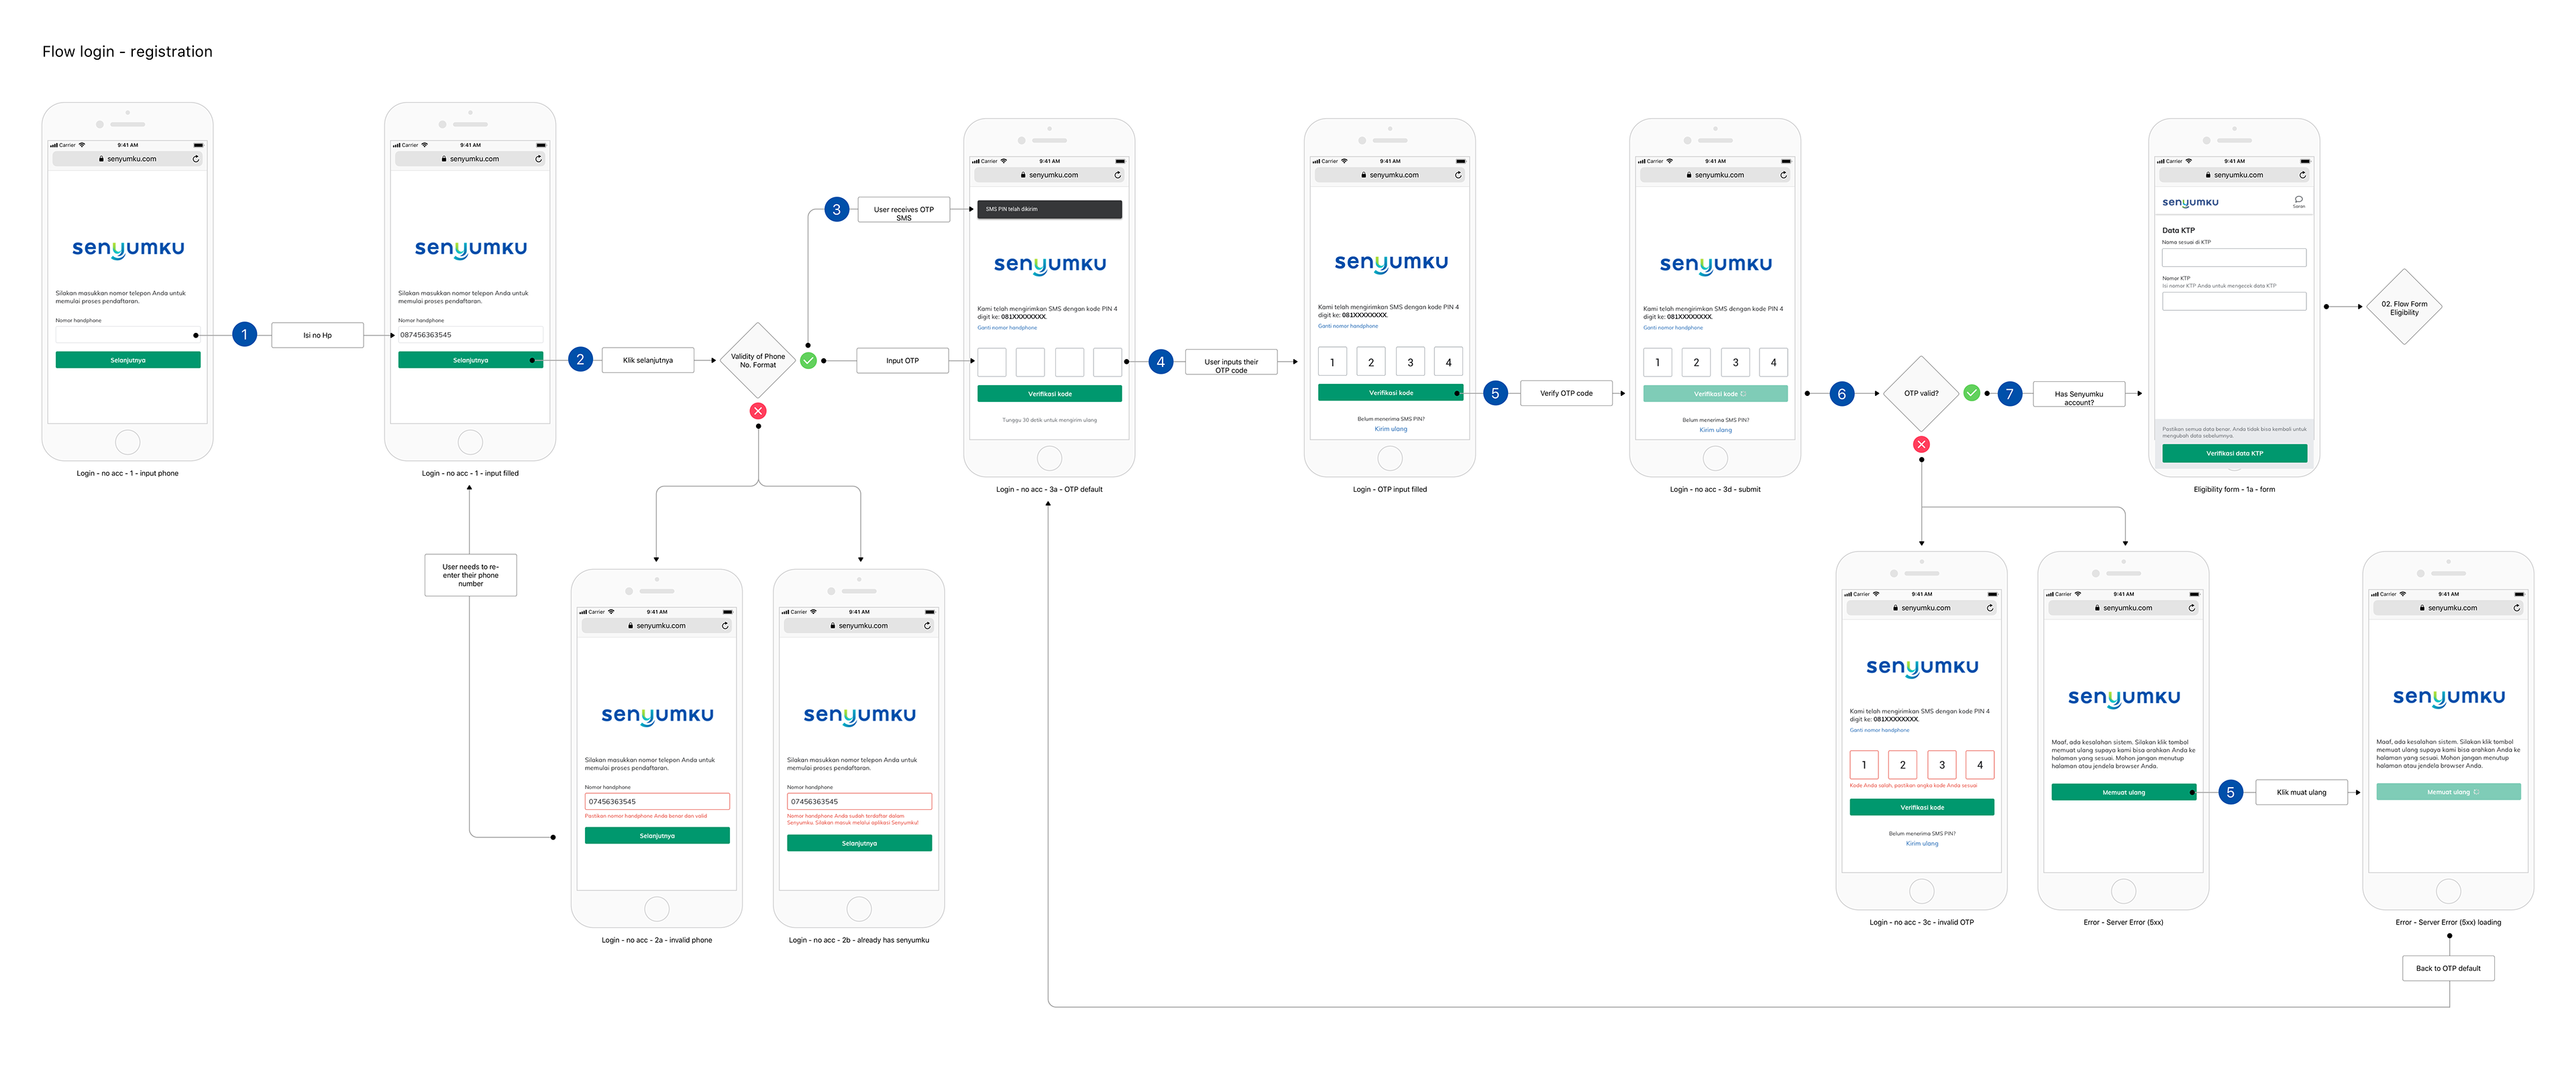Select 'User needs to re-enter their phone number' box
This screenshot has width=2576, height=1083.
click(x=470, y=575)
